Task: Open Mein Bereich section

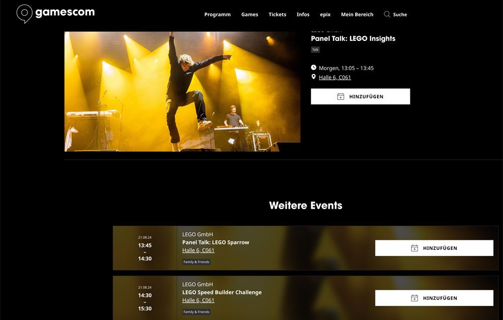Action: [357, 15]
